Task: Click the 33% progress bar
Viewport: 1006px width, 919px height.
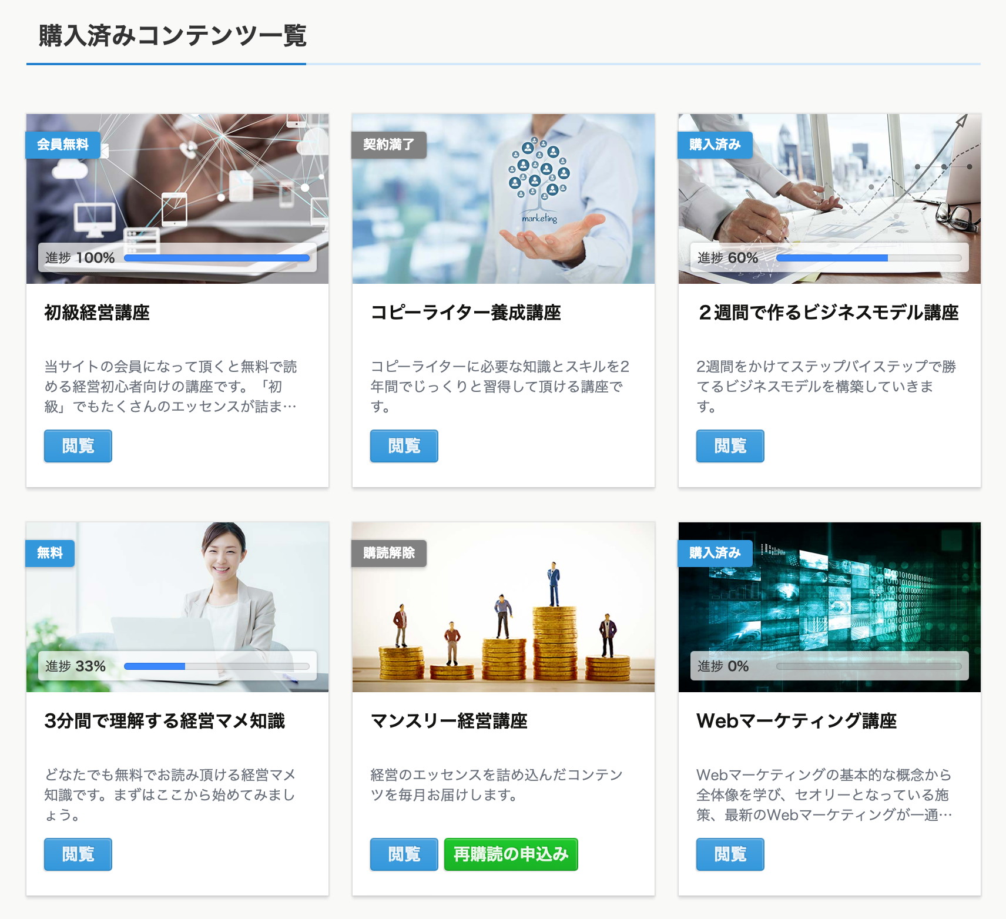Action: (x=217, y=666)
